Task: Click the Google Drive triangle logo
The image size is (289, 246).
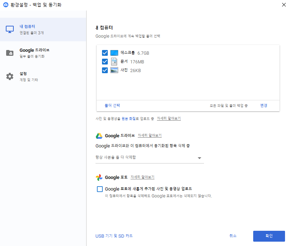Action: (99, 136)
